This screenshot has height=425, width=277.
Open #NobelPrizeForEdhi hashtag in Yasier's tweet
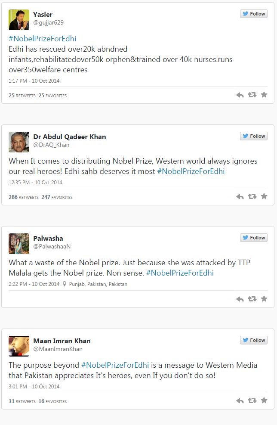point(42,39)
